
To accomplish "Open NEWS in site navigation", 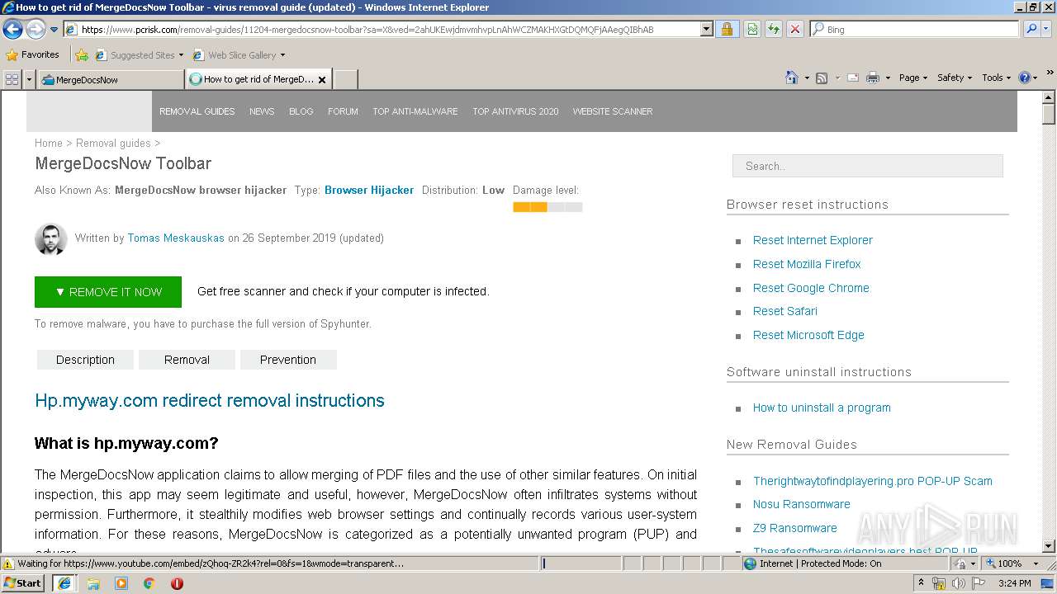I will [262, 111].
